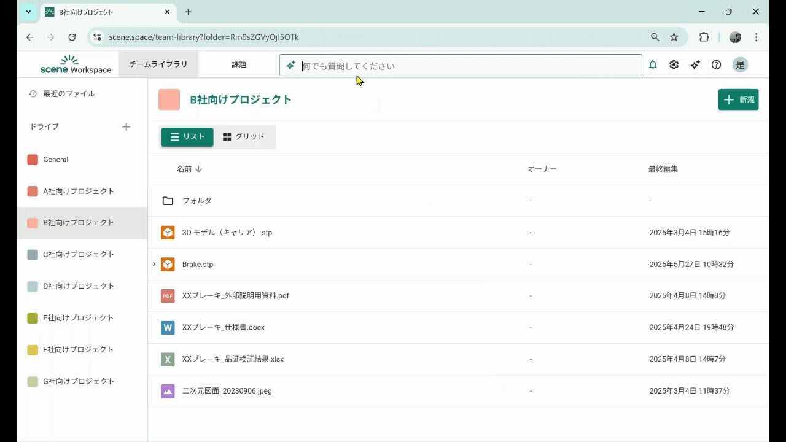Click the Word icon for XXブレーキ_仕様書.docx

pyautogui.click(x=168, y=327)
